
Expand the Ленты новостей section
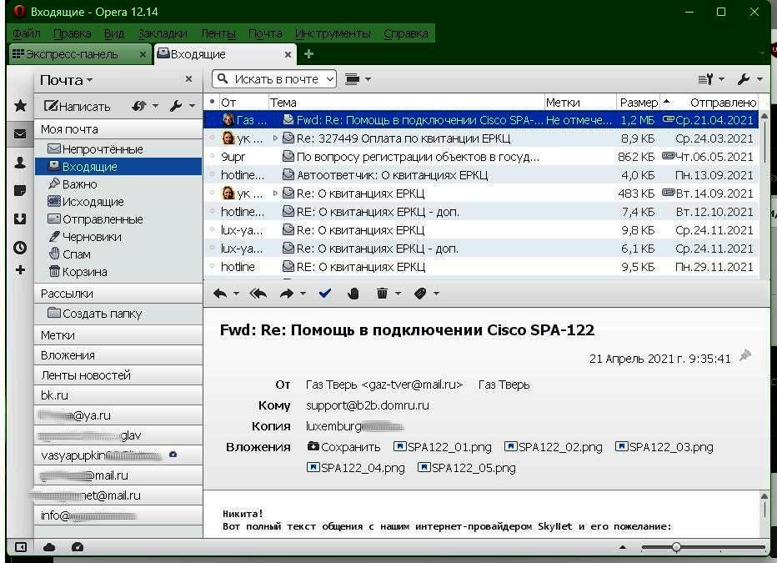[x=118, y=375]
